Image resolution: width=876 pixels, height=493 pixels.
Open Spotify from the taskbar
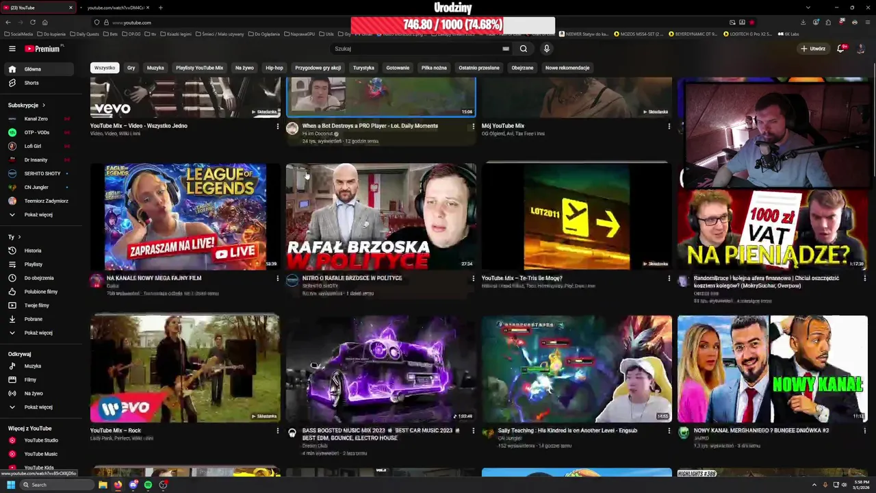point(148,485)
